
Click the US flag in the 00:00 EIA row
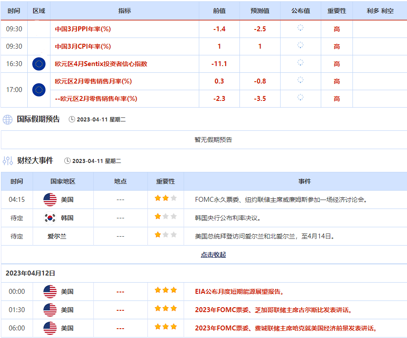click(x=50, y=292)
